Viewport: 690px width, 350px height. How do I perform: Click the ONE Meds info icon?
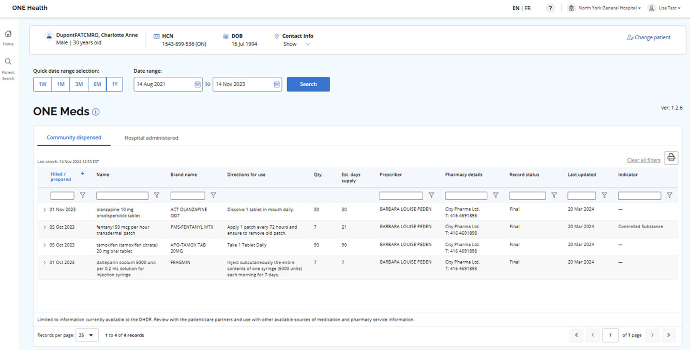96,112
